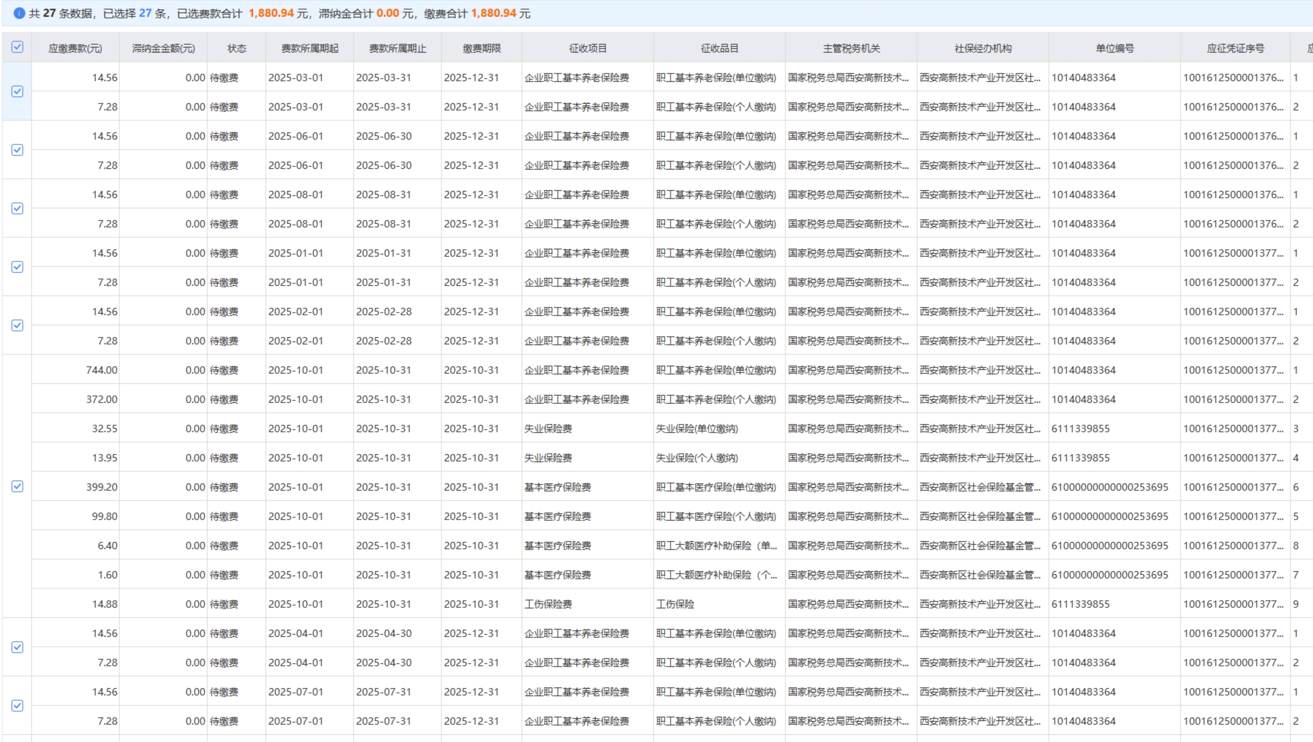The image size is (1313, 742).
Task: Click the 应征凭证序号 column header
Action: [x=1235, y=48]
